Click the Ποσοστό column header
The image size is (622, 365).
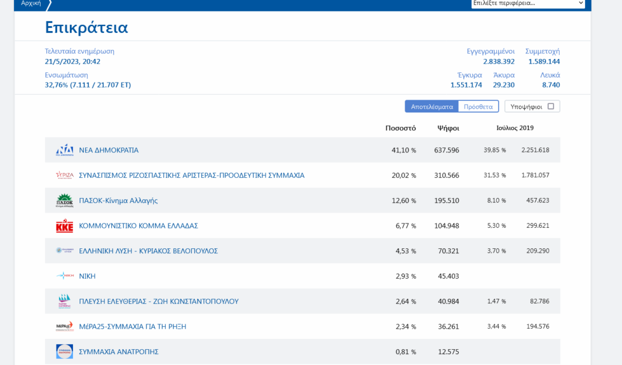400,128
